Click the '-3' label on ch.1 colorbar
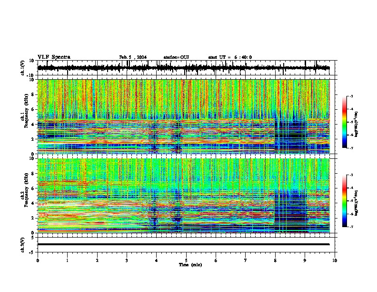 [351, 96]
